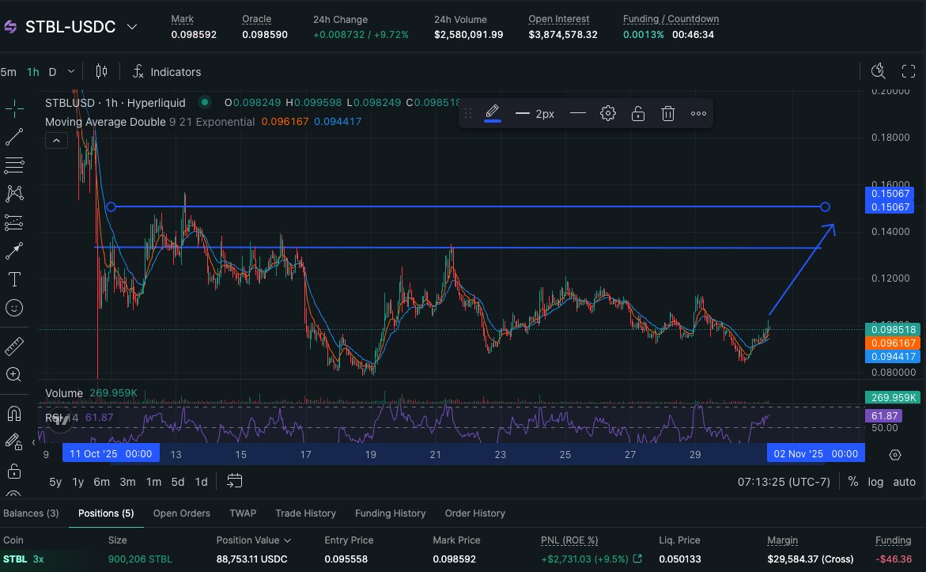Select the crosshair cursor tool
Image resolution: width=926 pixels, height=572 pixels.
click(14, 109)
